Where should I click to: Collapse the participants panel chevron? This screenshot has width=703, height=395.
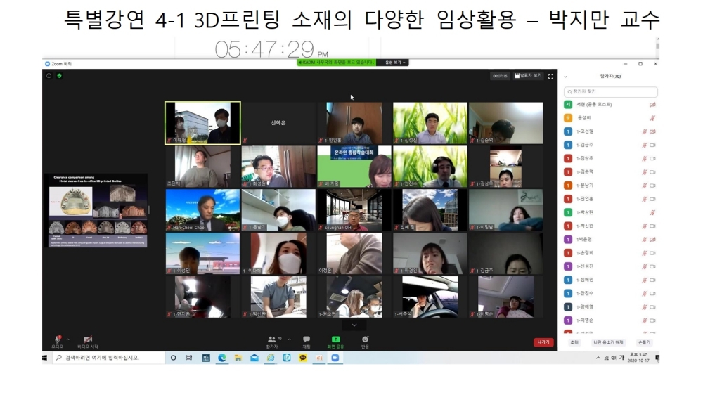(x=566, y=77)
